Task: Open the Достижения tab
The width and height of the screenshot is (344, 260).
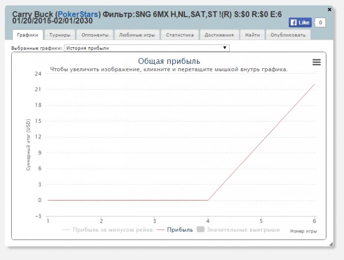Action: point(219,35)
